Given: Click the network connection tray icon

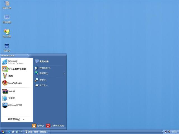Looking at the screenshot, I should (x=166, y=132).
